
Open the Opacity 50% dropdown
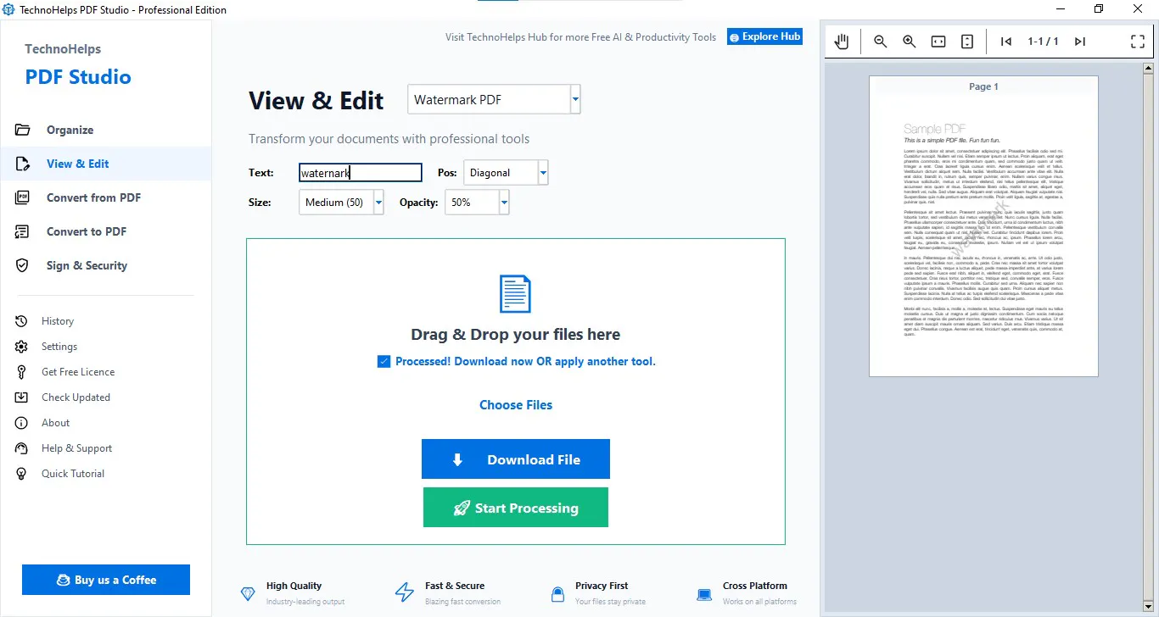click(x=504, y=203)
